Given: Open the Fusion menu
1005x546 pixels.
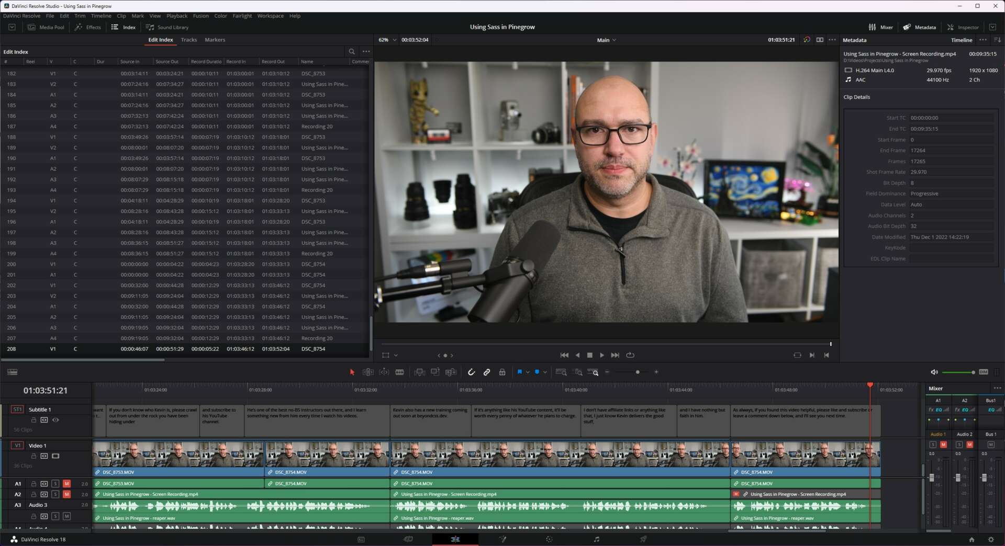Looking at the screenshot, I should (x=200, y=16).
